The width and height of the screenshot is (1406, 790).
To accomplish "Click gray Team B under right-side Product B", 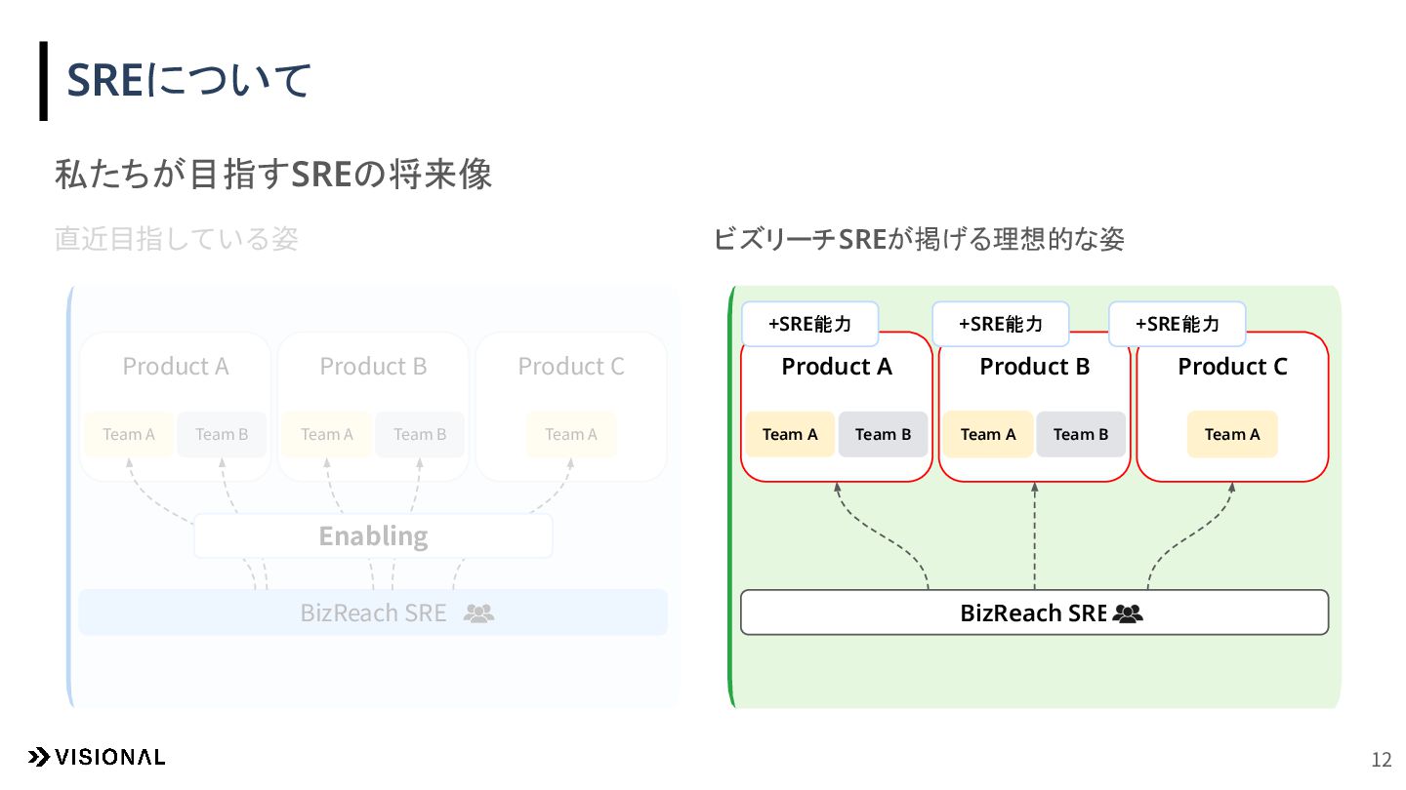I will tap(1081, 434).
